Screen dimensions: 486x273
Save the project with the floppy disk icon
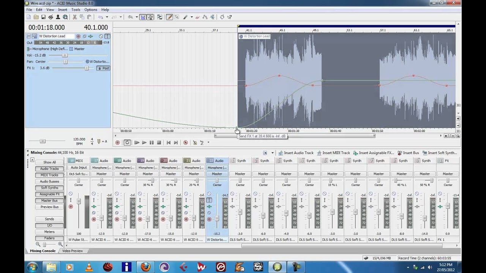(43, 17)
